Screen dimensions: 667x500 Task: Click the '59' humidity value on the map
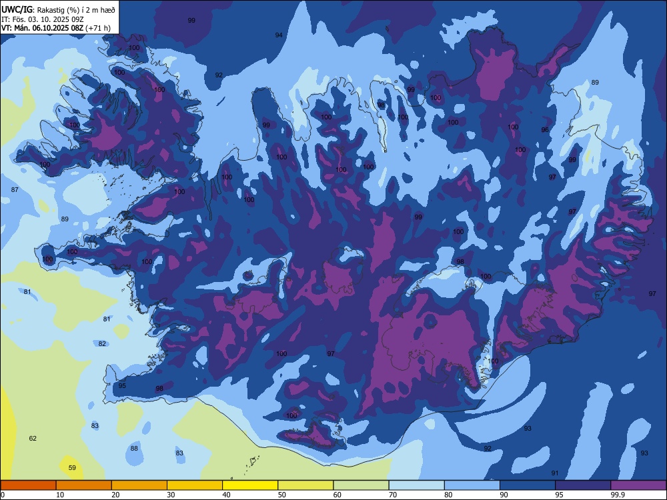click(x=72, y=468)
